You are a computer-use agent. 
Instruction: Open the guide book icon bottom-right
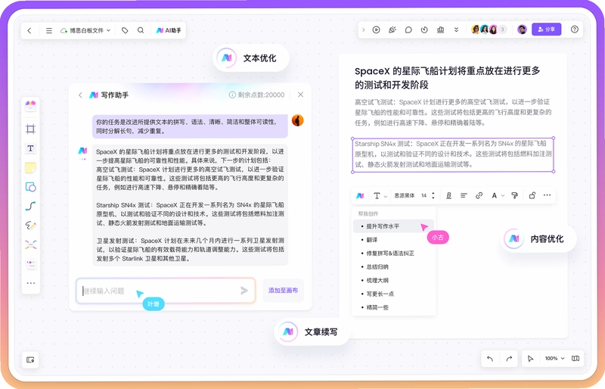(x=576, y=359)
